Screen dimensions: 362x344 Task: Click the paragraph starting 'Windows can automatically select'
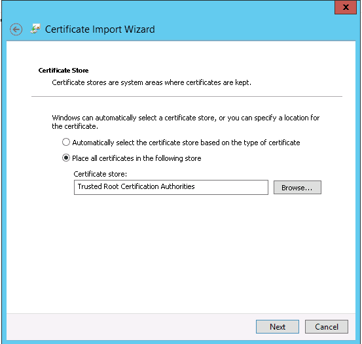pyautogui.click(x=186, y=122)
